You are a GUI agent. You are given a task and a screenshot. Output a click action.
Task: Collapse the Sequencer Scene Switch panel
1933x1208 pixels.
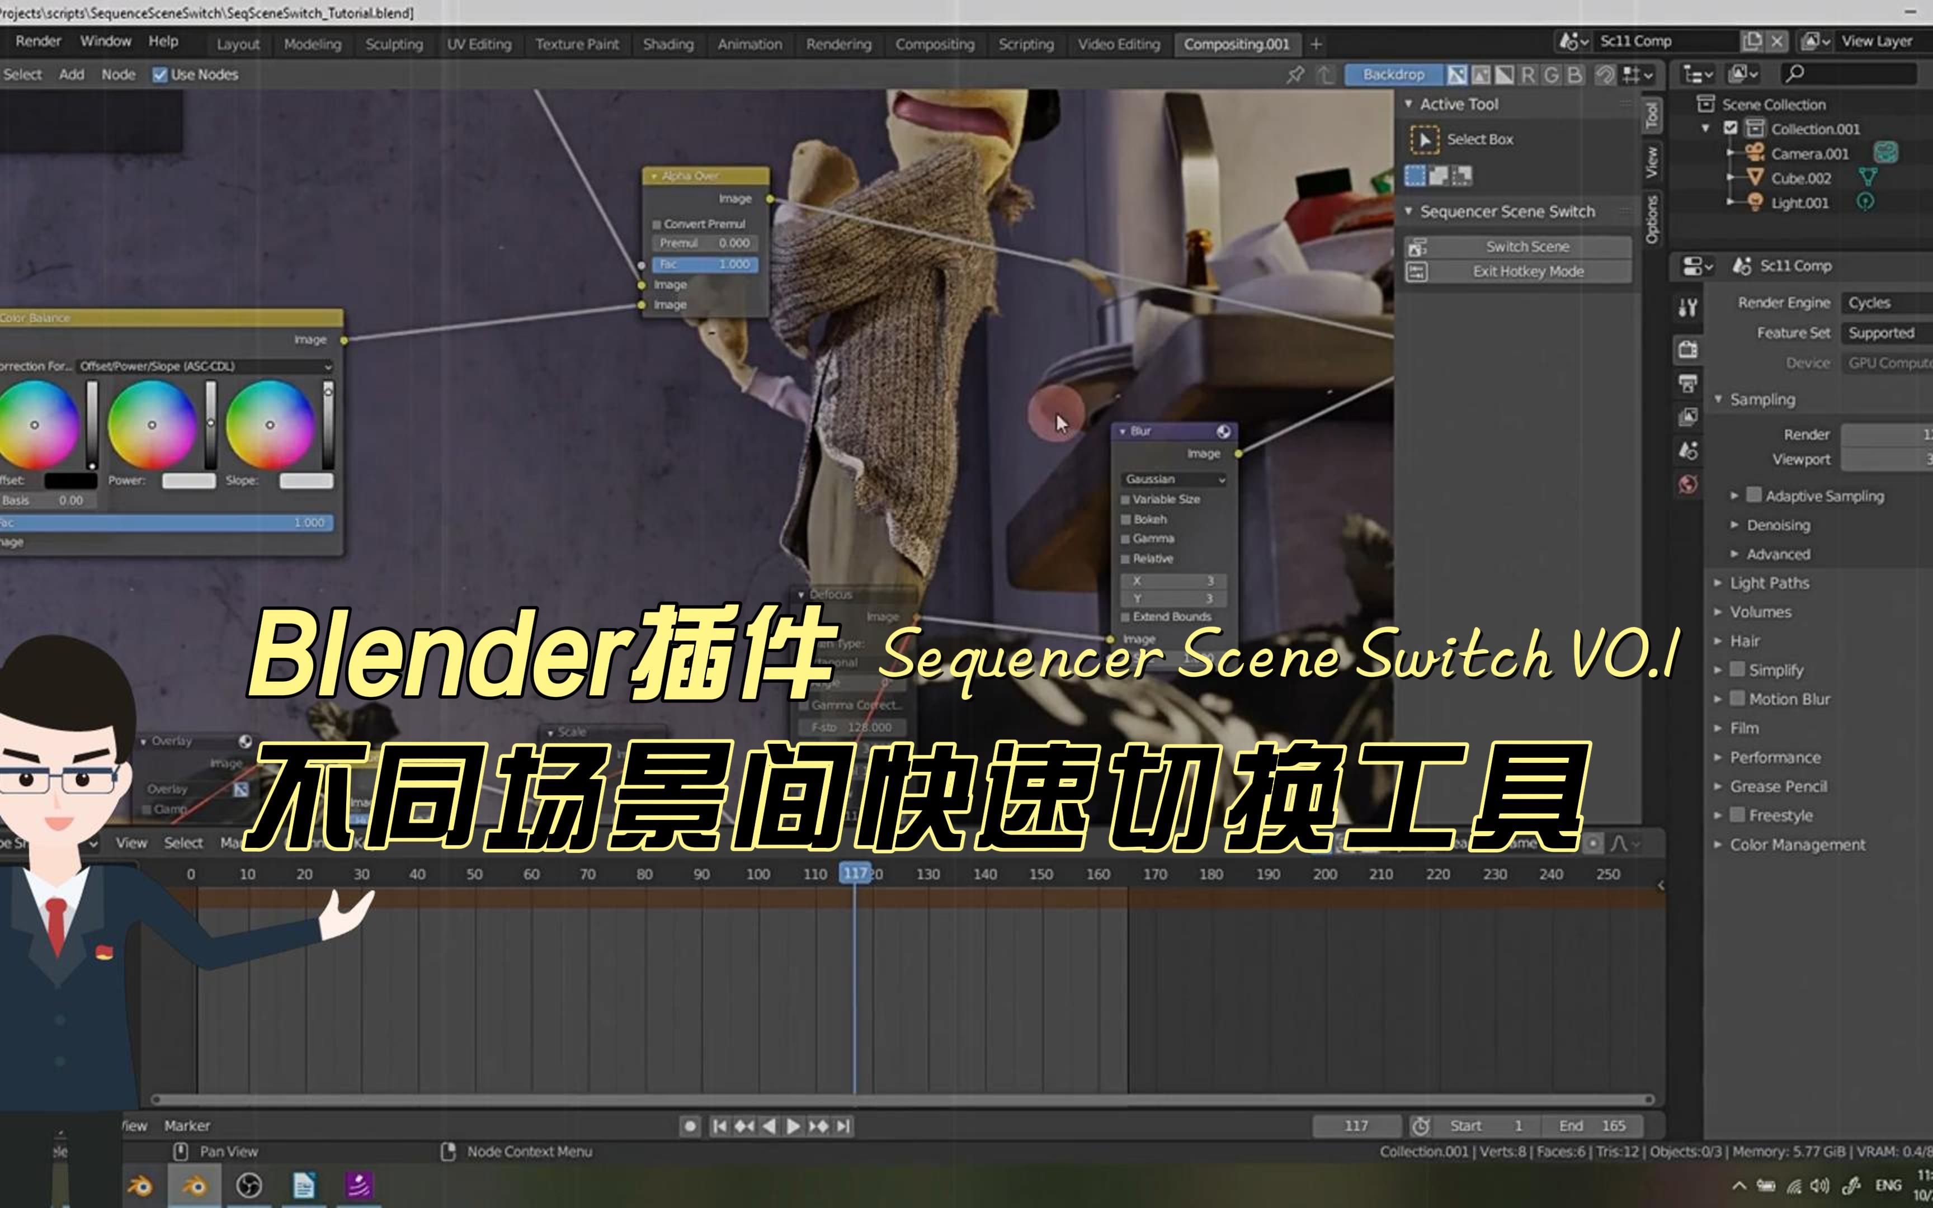coord(1408,212)
